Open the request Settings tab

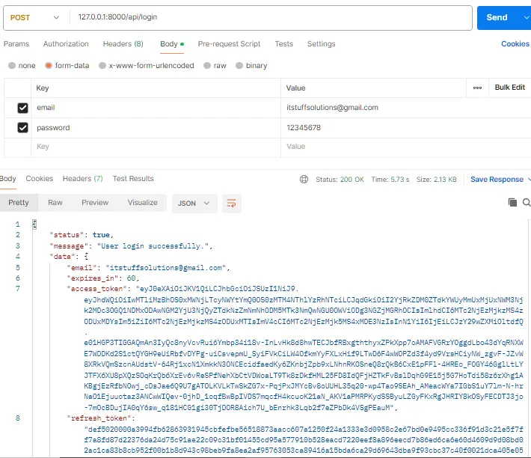click(321, 43)
